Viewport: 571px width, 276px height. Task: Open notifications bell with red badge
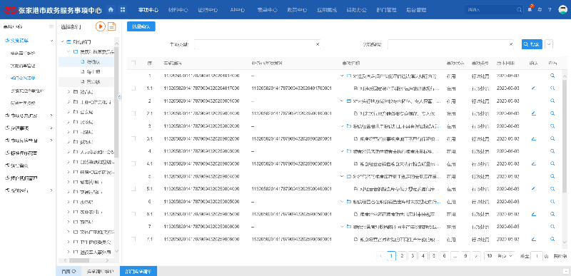530,9
